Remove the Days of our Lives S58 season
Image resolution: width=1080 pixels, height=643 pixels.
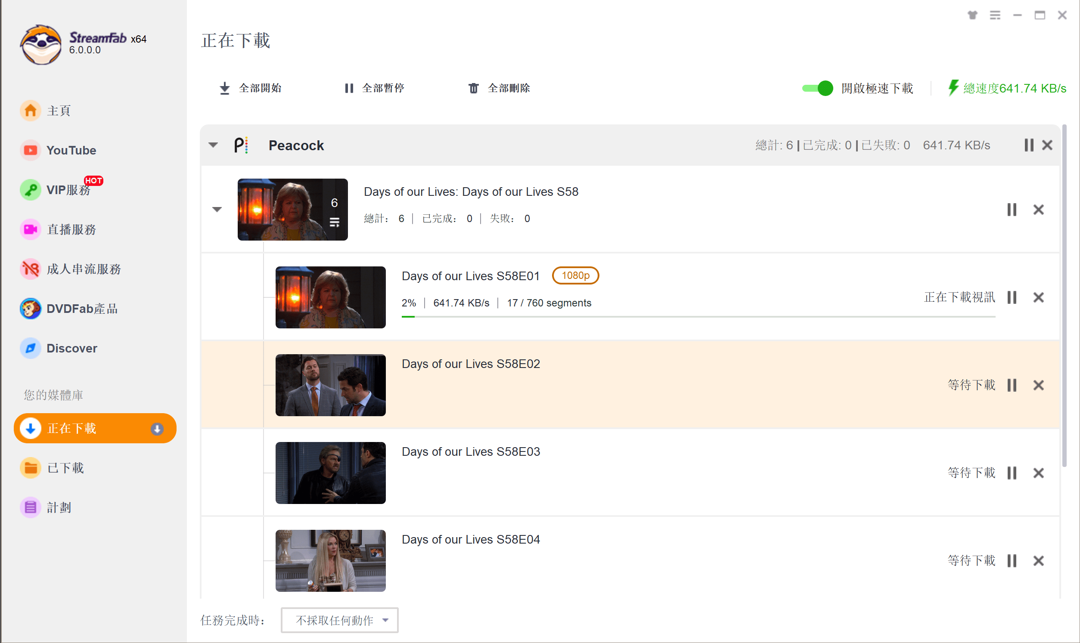click(1038, 209)
